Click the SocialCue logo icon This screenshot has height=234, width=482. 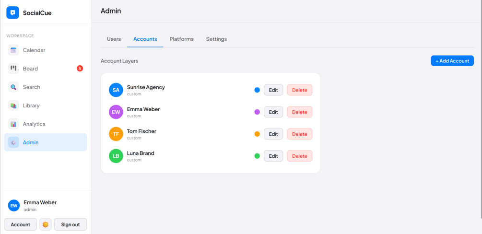pos(12,12)
